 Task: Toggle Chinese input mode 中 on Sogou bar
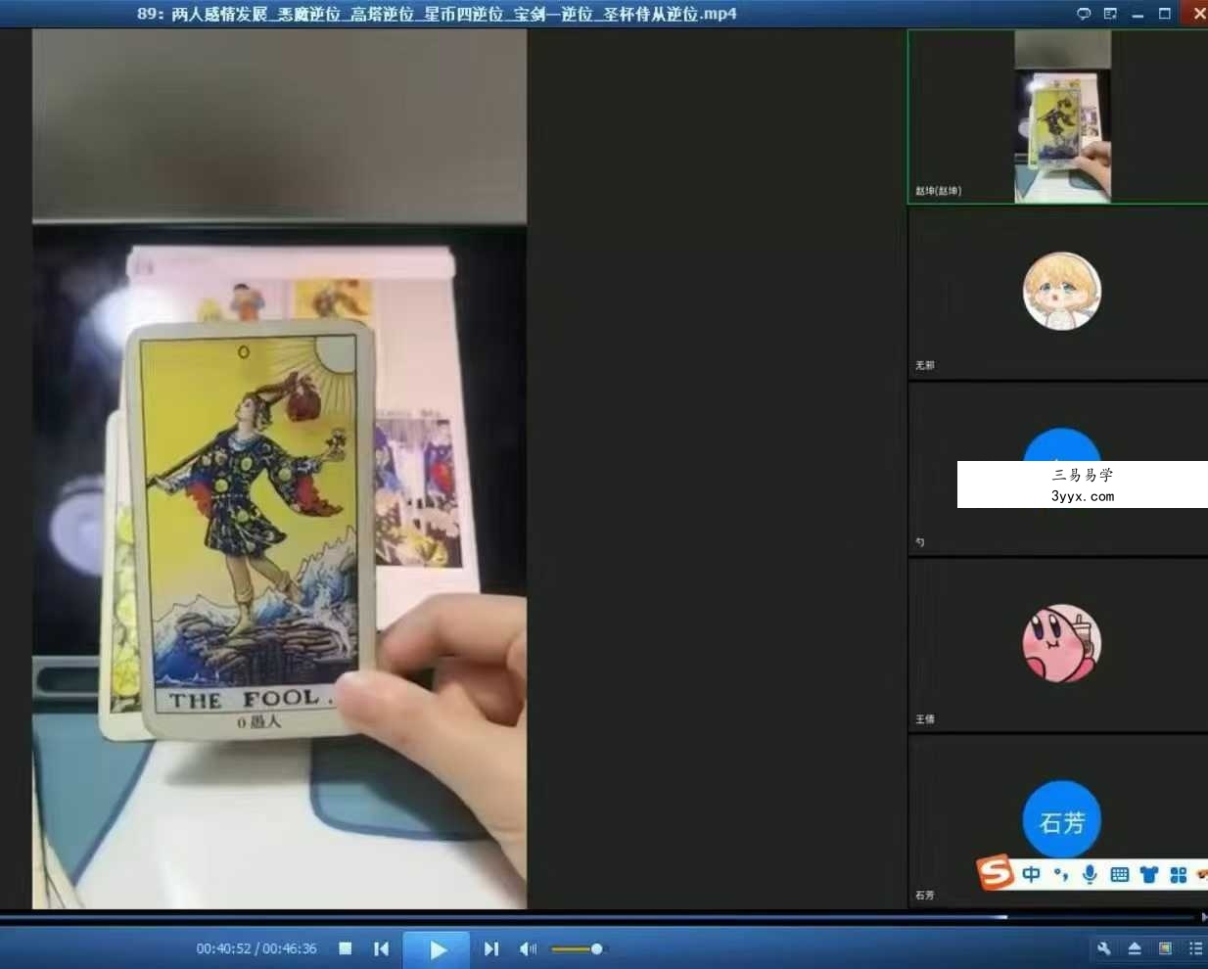[x=1032, y=874]
